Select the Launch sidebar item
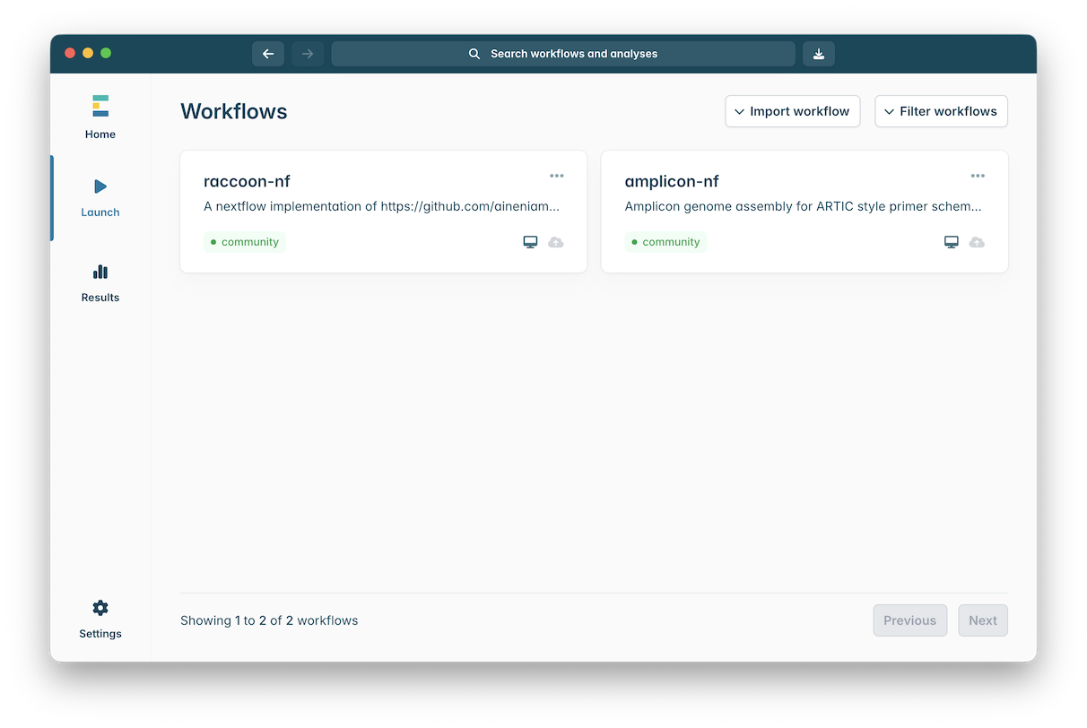 click(x=100, y=197)
